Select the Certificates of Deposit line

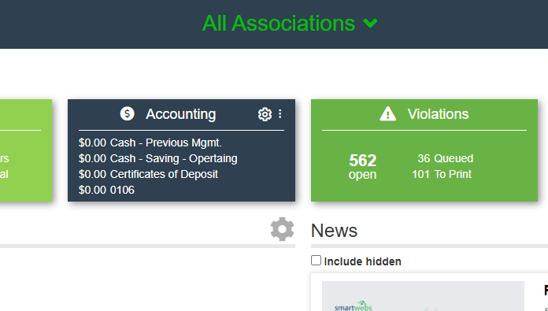(x=148, y=174)
